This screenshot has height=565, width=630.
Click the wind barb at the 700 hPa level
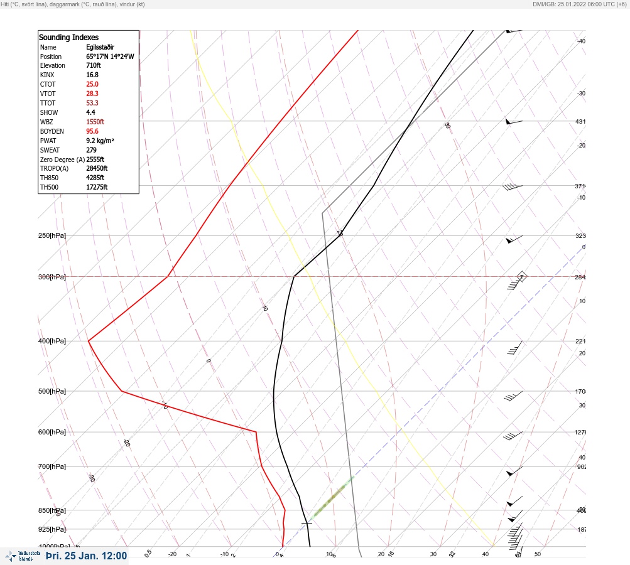coord(514,471)
